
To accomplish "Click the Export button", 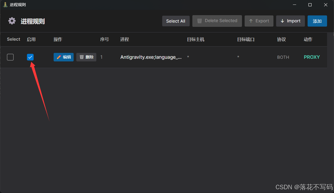I will coord(259,21).
